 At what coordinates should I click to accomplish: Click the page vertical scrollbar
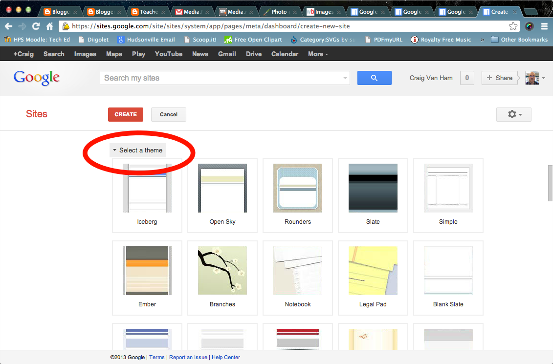(x=550, y=183)
